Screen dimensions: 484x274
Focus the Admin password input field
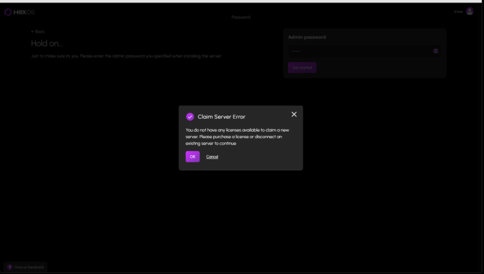tap(358, 51)
